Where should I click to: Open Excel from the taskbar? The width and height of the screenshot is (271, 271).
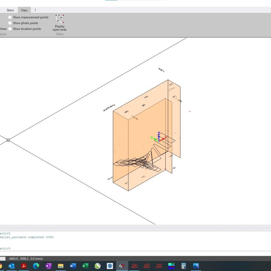pyautogui.click(x=85, y=266)
